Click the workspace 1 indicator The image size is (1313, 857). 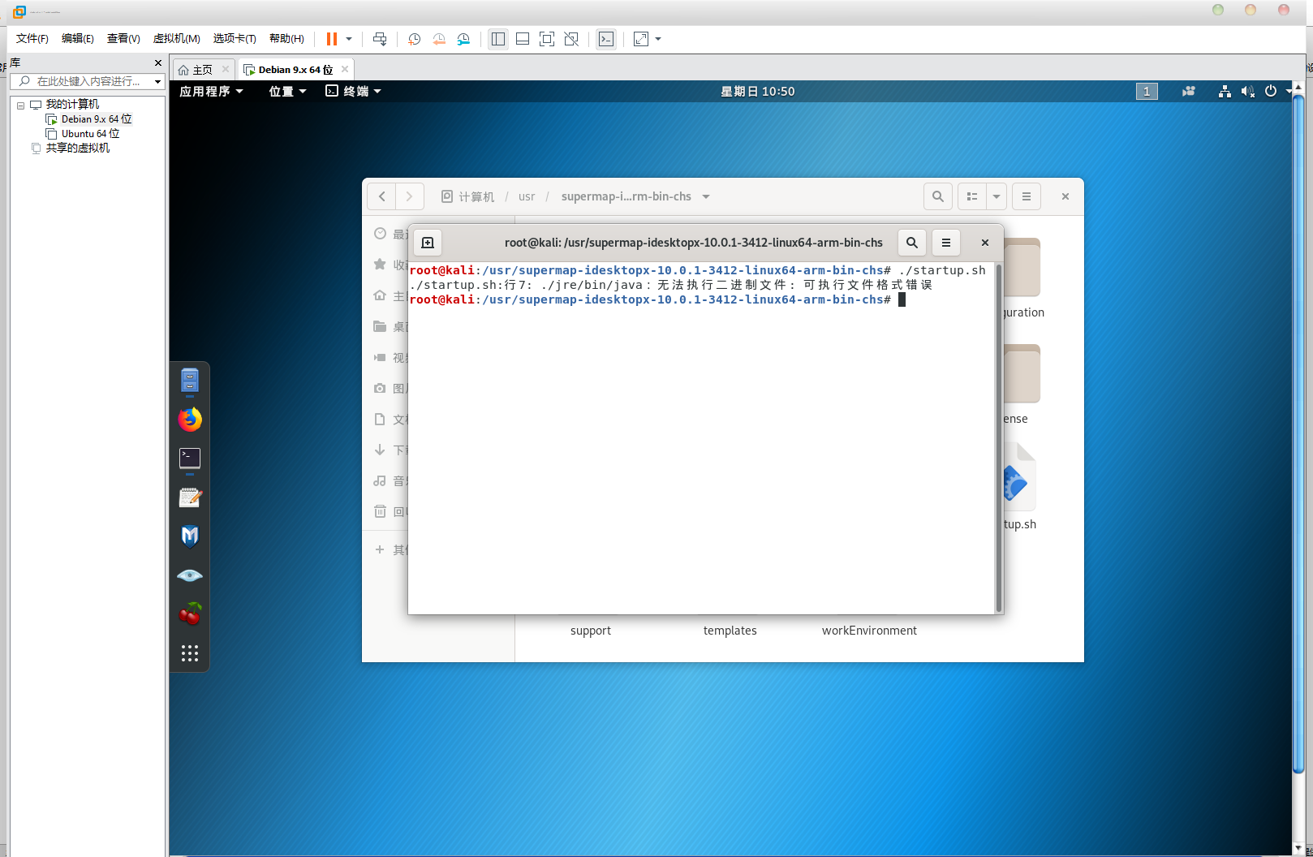pos(1147,92)
